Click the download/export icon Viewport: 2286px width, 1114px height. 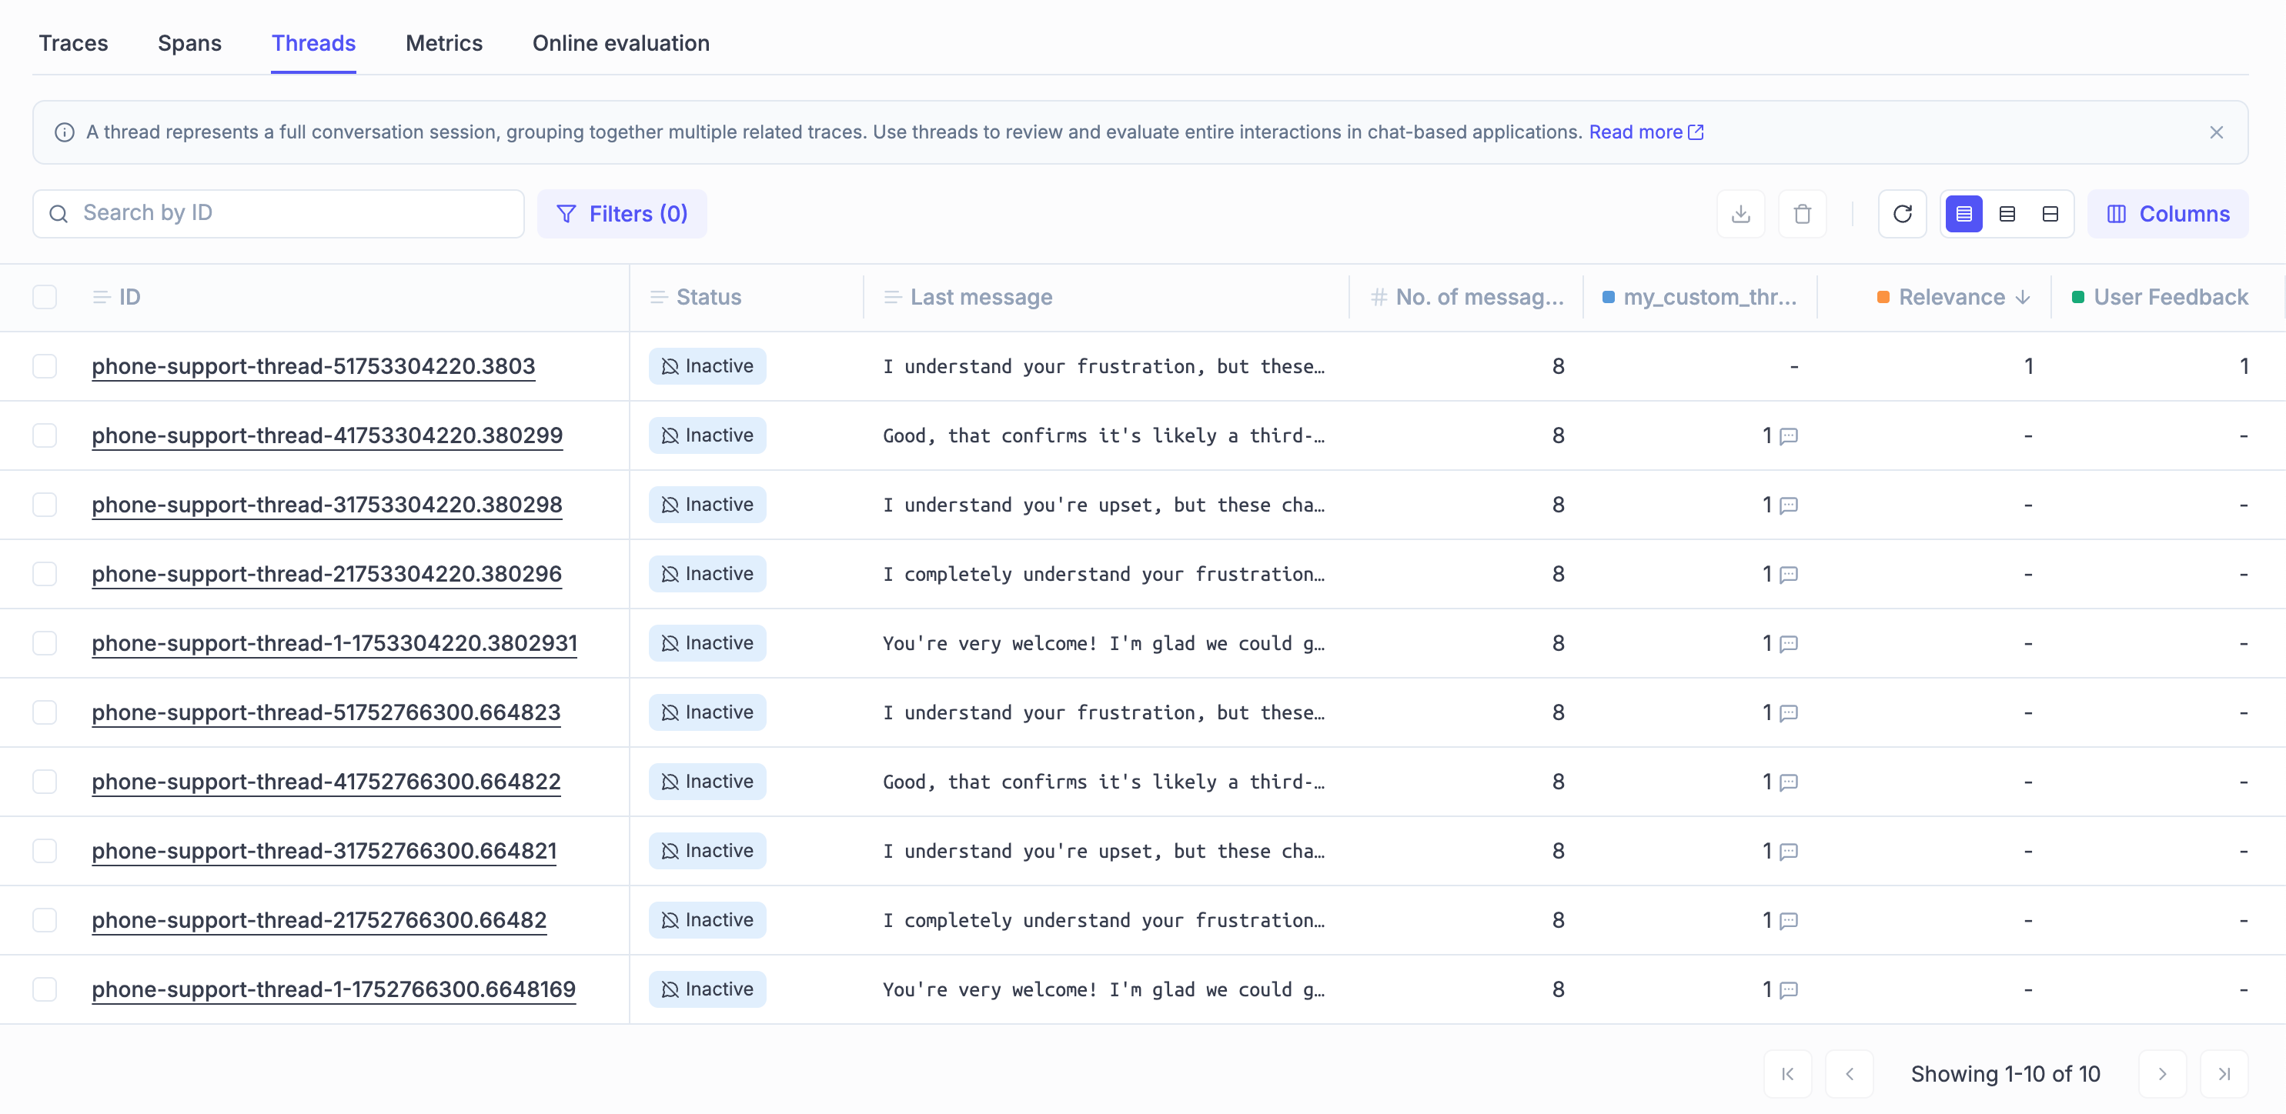pos(1740,214)
